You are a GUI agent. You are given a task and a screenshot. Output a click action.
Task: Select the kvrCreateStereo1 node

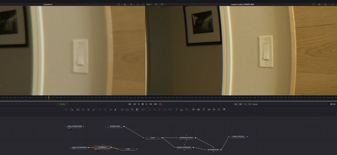[213, 150]
